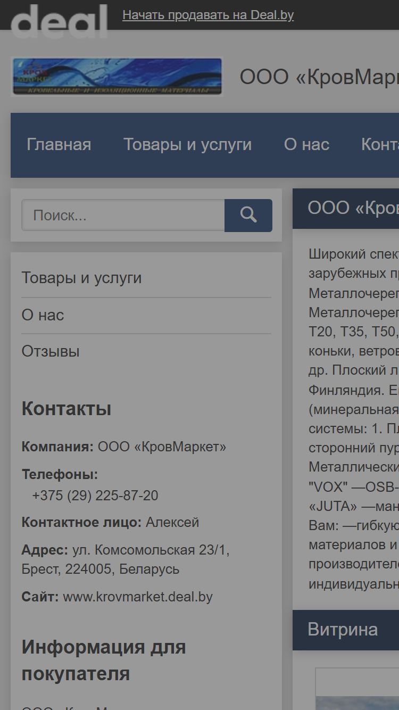Click the Телефоны label
The height and width of the screenshot is (710, 399).
60,474
